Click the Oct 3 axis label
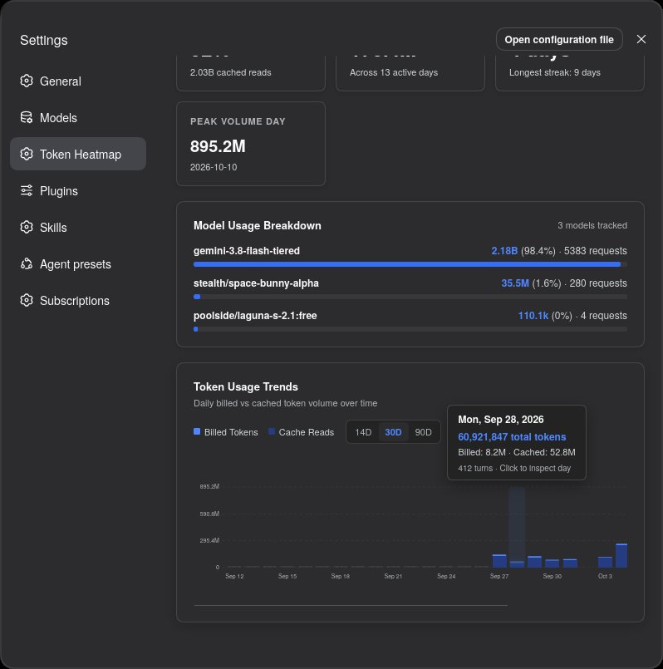 605,576
